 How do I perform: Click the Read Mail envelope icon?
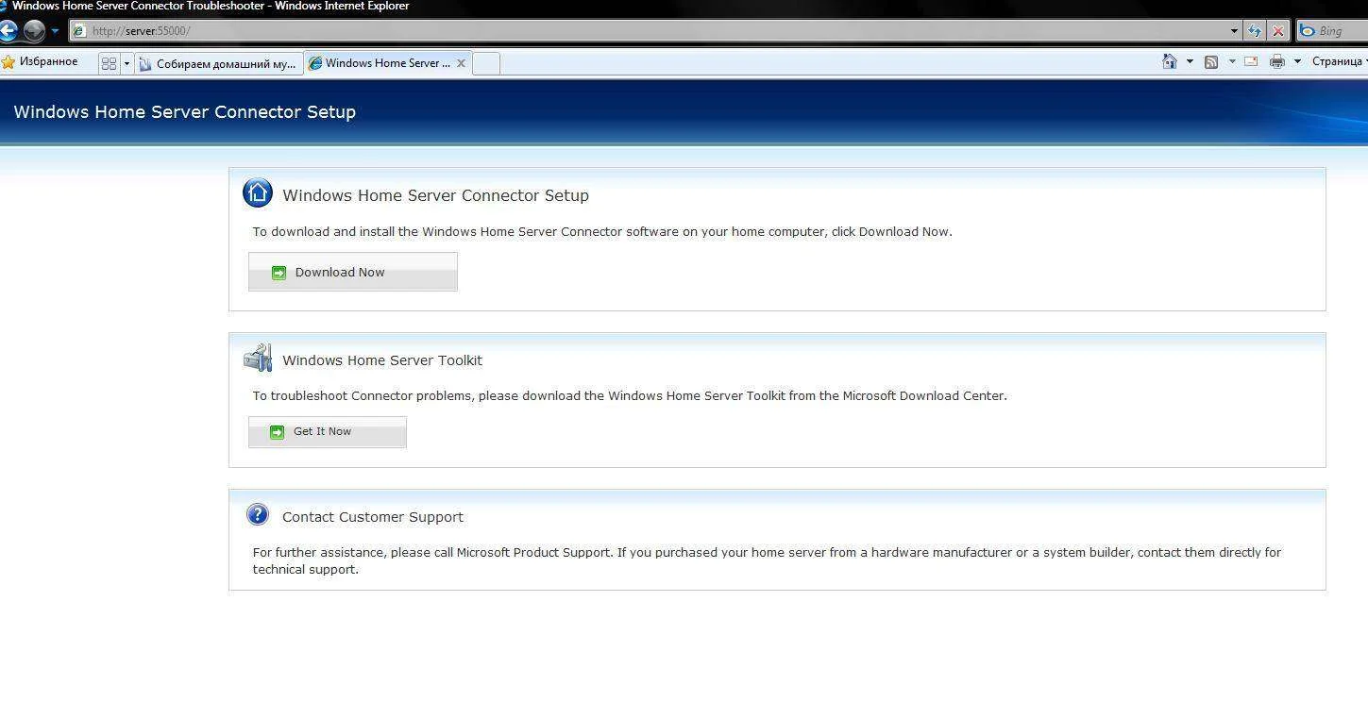pos(1251,61)
